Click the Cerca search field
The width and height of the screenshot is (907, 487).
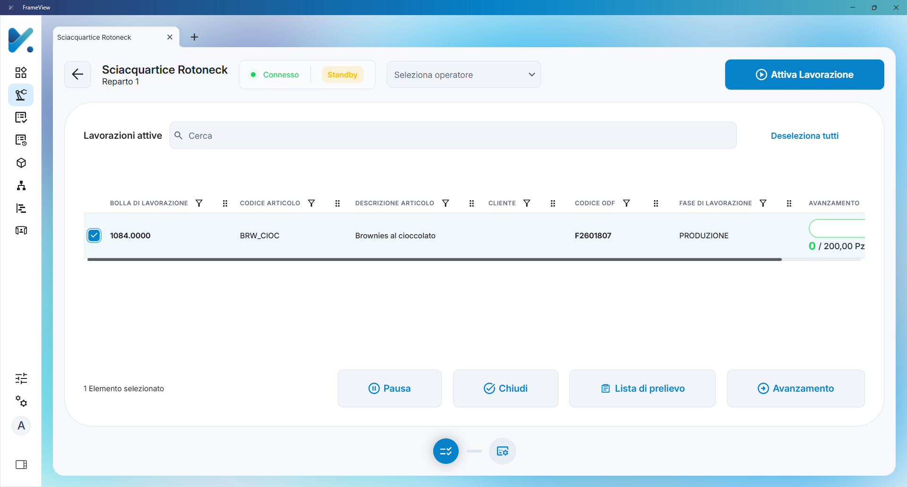point(453,135)
